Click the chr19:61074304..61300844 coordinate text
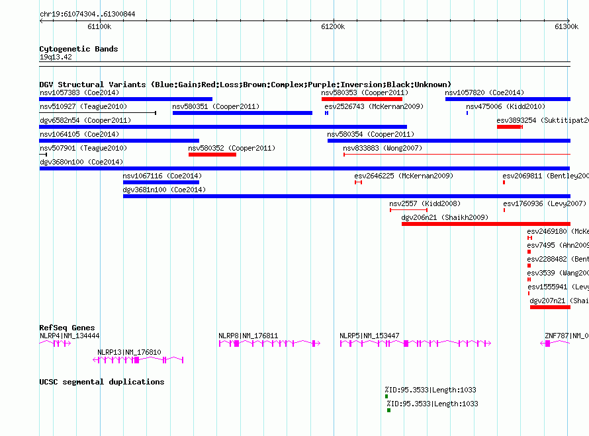 (x=87, y=15)
